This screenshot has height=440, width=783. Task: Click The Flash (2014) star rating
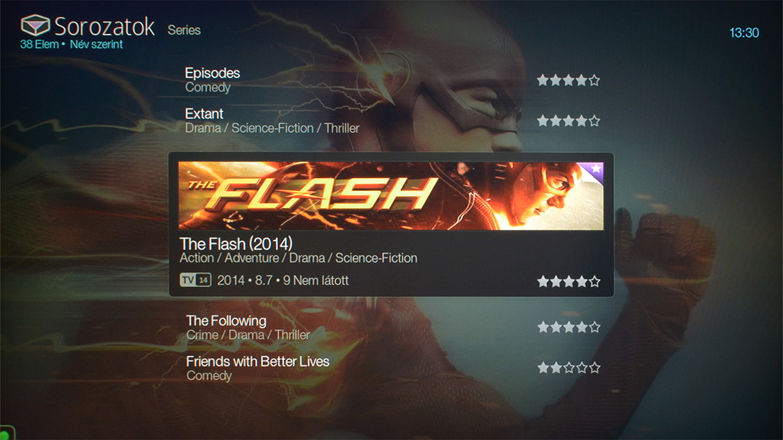coord(568,282)
